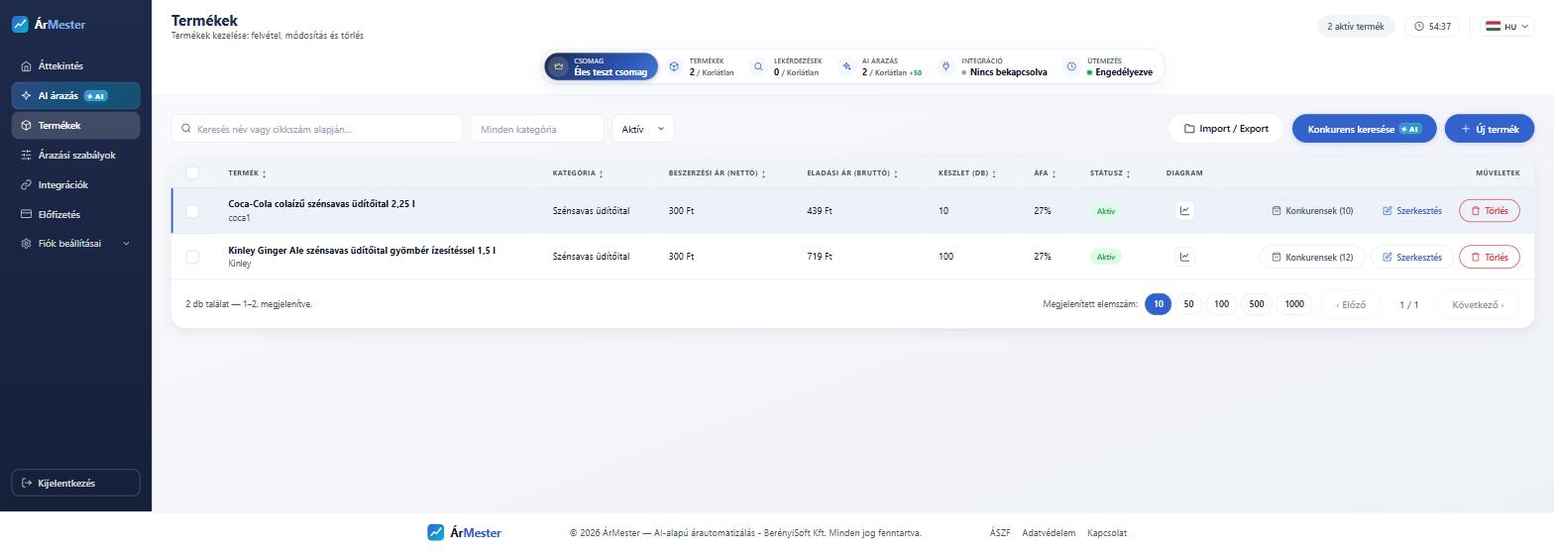Screen dimensions: 1554x553
Task: Click the Coca-Cola colaízű product name
Action: pyautogui.click(x=321, y=204)
